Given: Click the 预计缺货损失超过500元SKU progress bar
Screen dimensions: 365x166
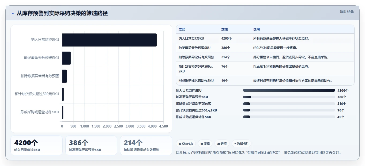Looking at the screenshot, I should (289, 110).
